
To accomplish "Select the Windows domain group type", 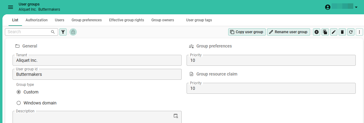I will tap(19, 103).
